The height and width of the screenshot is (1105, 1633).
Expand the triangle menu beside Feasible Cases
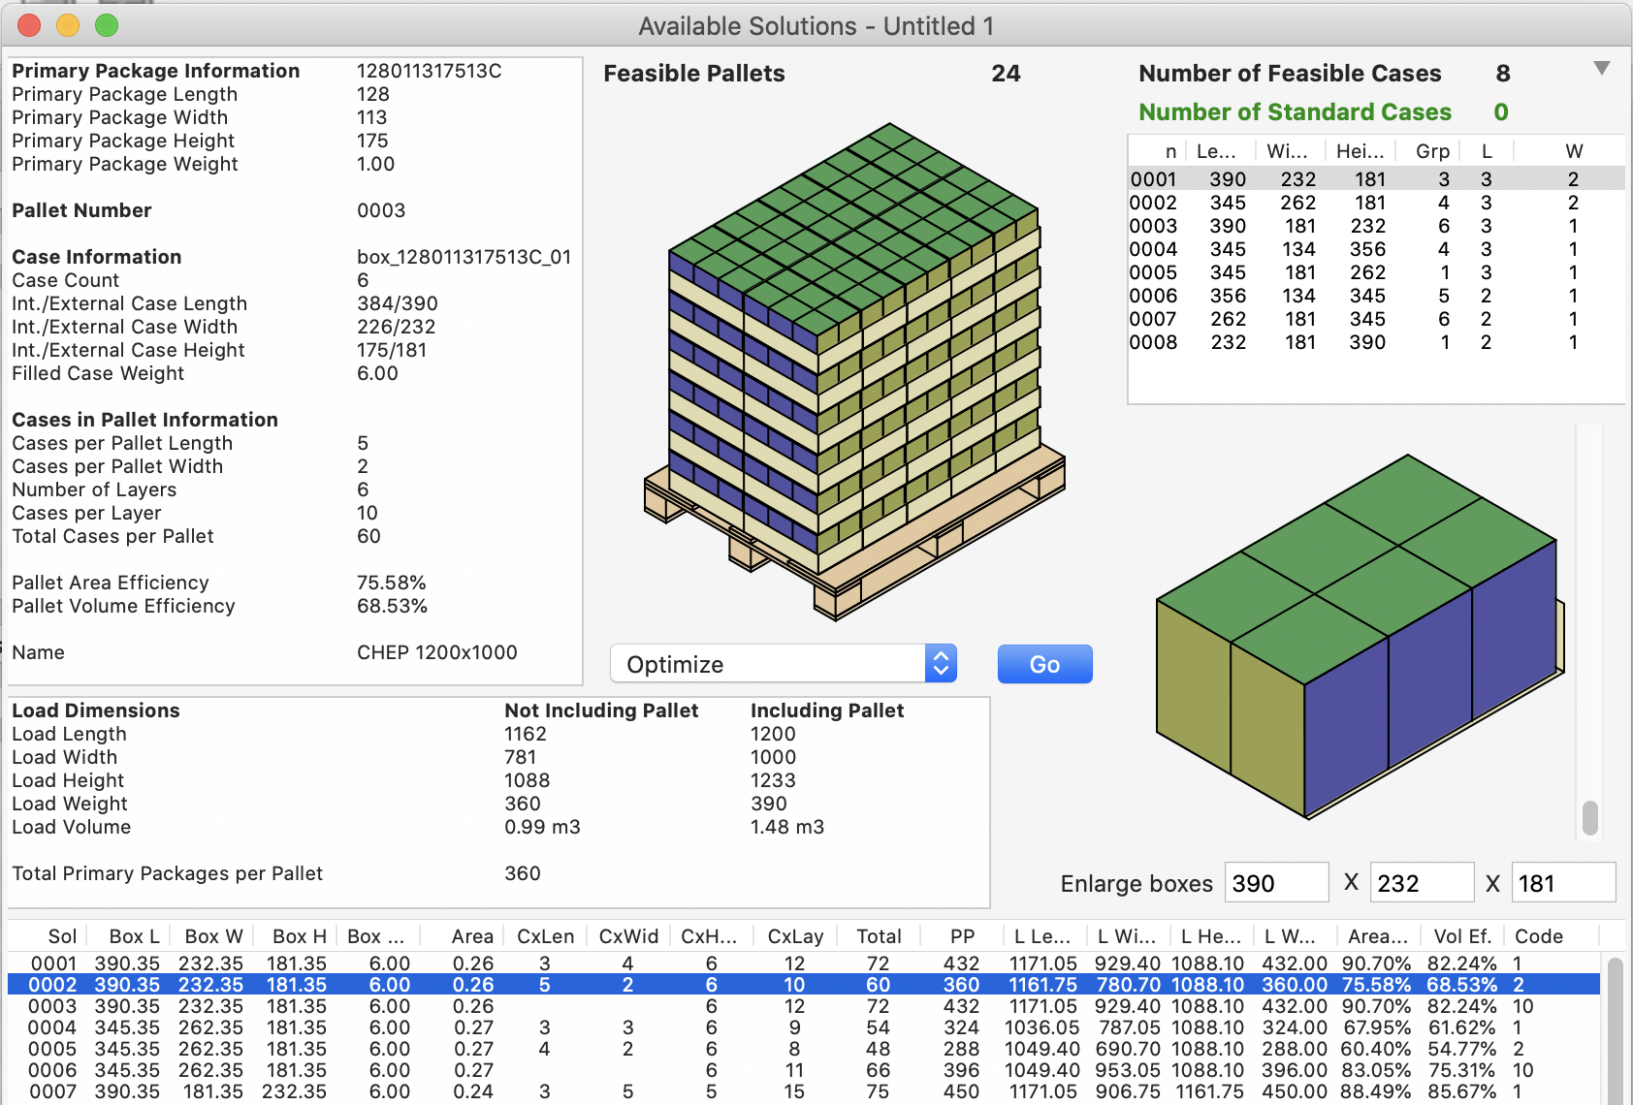1602,68
